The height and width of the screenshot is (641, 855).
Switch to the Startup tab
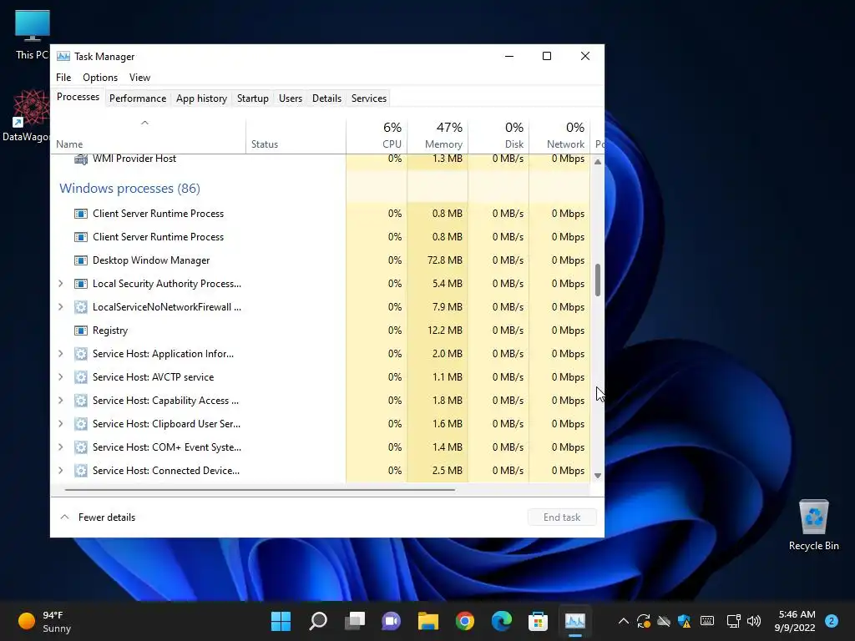coord(252,98)
